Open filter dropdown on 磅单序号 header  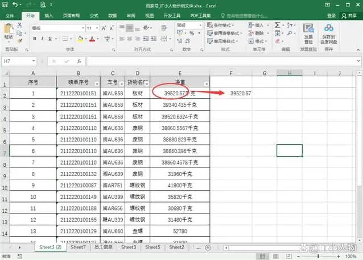coord(97,84)
